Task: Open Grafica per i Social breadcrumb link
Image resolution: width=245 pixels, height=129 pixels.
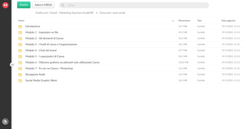Action: 64,13
